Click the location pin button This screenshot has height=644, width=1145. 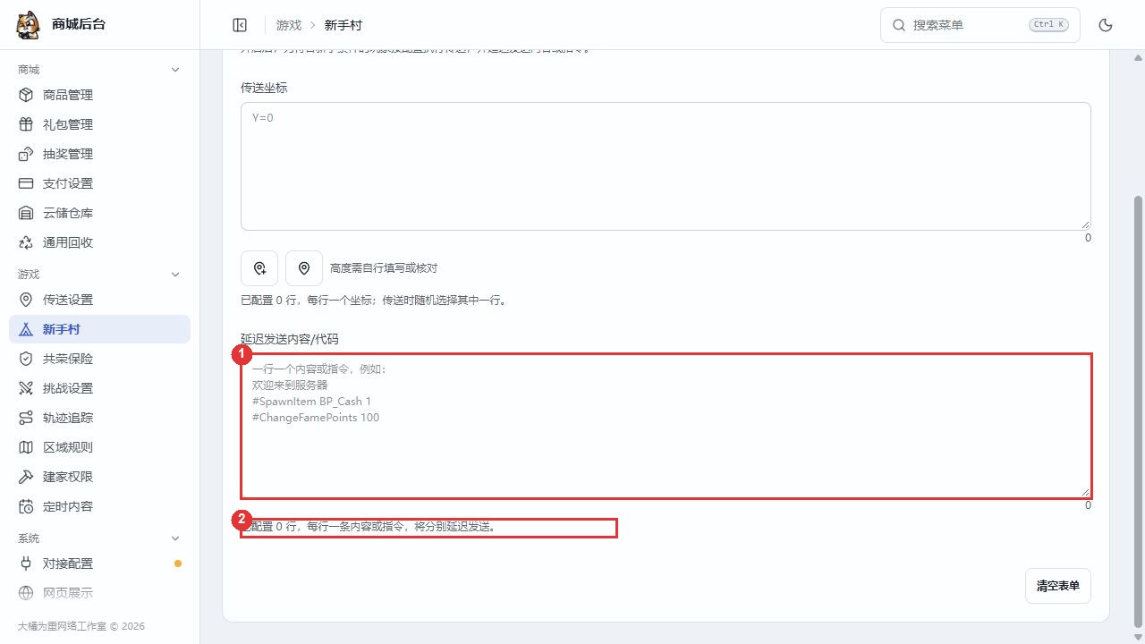[x=304, y=268]
